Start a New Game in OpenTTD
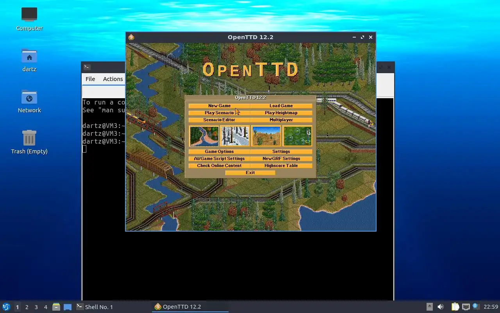Screen dimensions: 500x313 tap(219, 106)
